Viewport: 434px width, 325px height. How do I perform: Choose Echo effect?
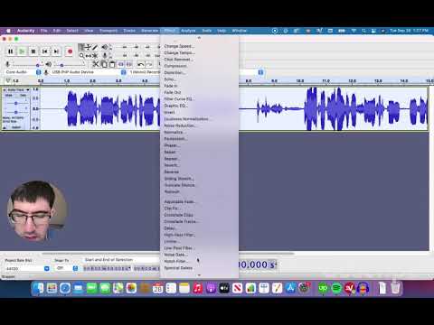coord(199,79)
